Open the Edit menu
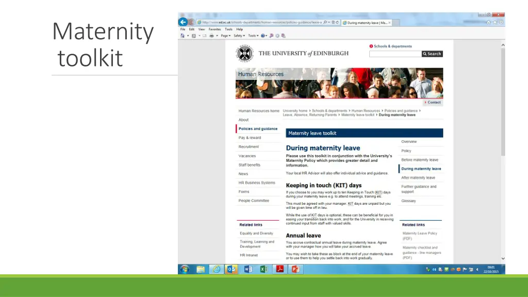 coord(192,29)
